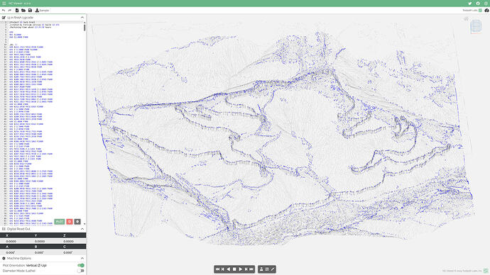Open the hamburger menu in the title bar

click(4, 3)
